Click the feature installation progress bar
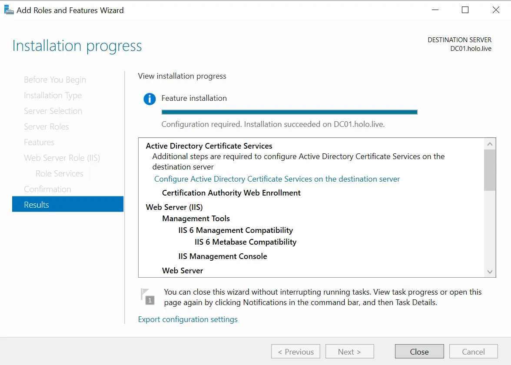Image resolution: width=511 pixels, height=365 pixels. [289, 112]
